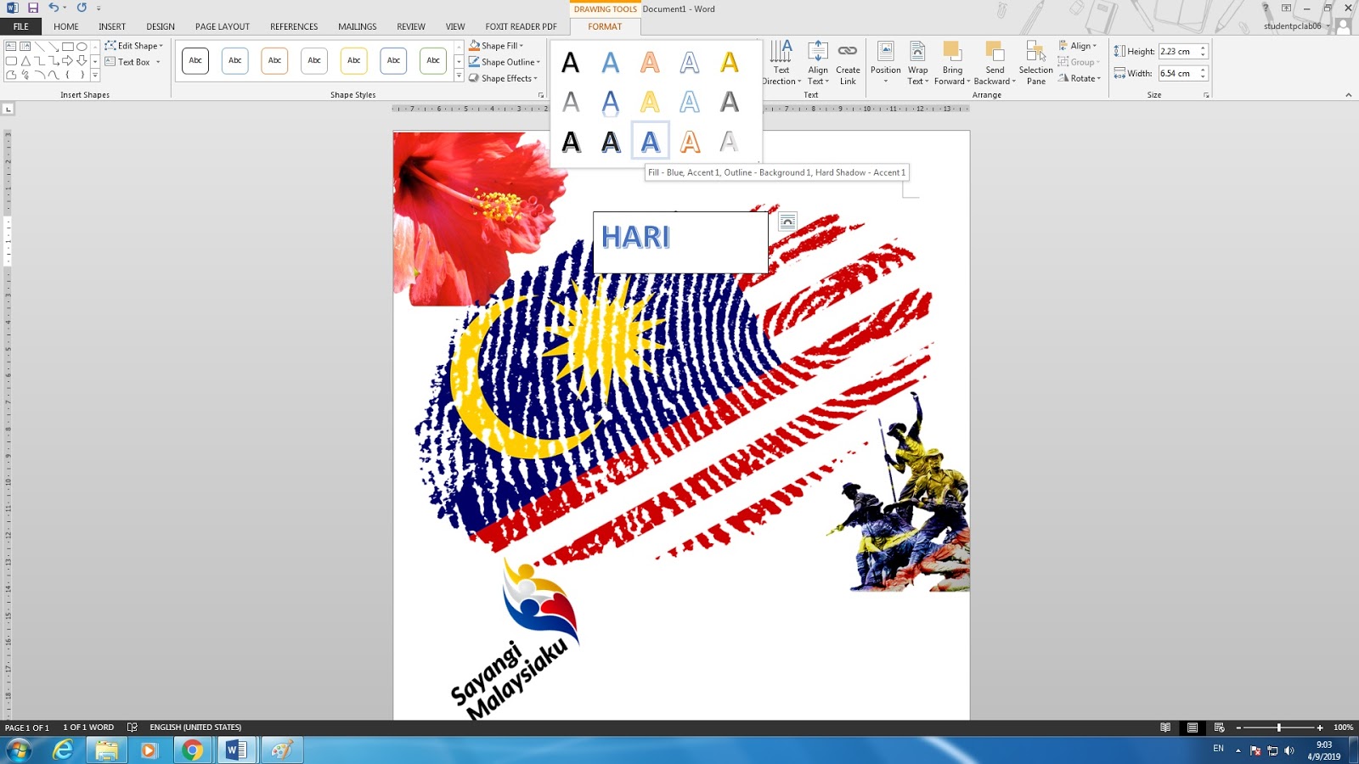This screenshot has width=1359, height=764.
Task: Apply the gold outline Abc shape style
Action: tap(354, 60)
